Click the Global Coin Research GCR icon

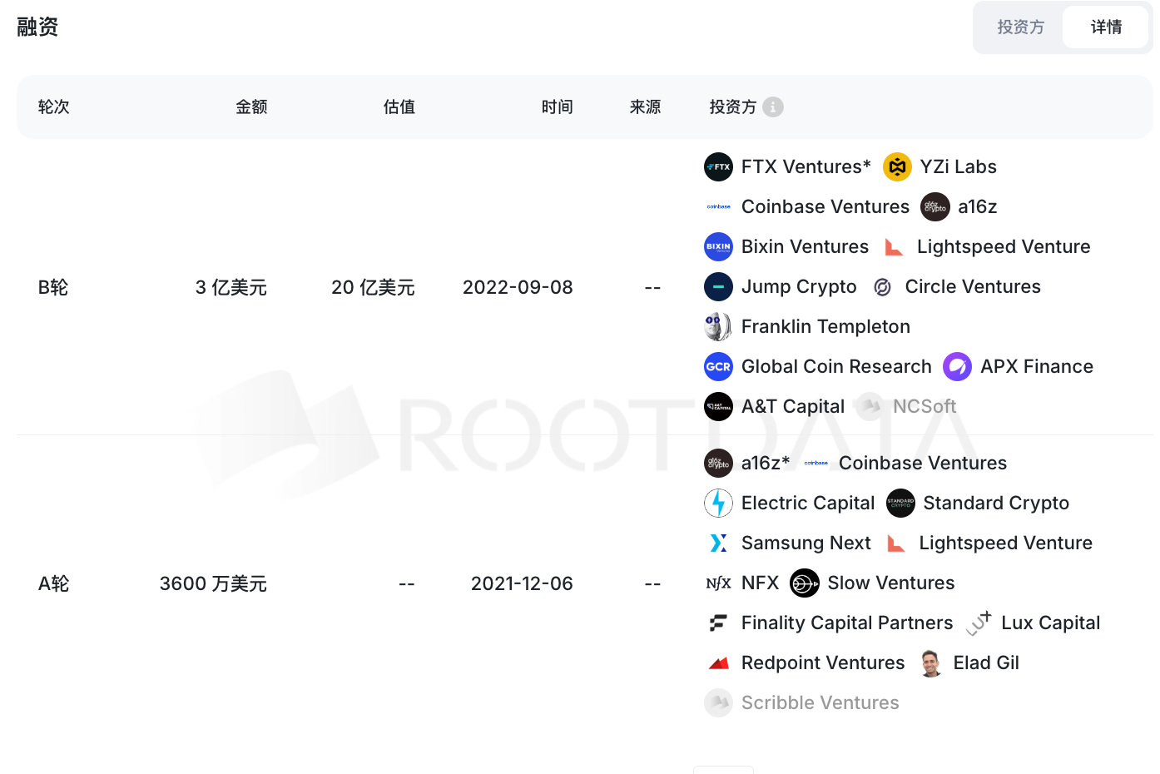(718, 367)
